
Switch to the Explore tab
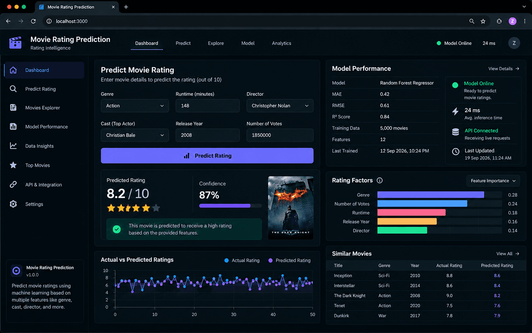(216, 43)
